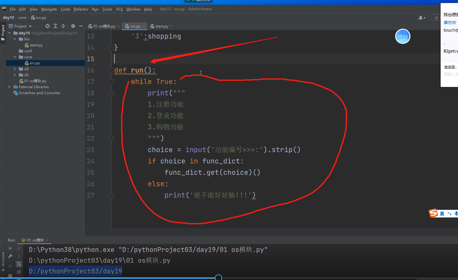Fold the def run() function at line 16
This screenshot has height=280, width=458.
111,70
